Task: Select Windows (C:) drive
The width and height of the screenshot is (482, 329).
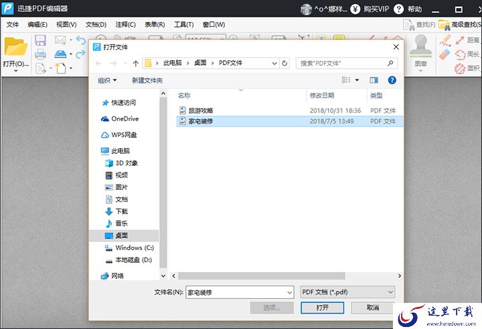Action: point(129,247)
